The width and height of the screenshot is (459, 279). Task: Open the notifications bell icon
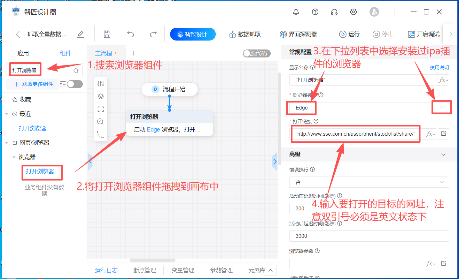pos(296,12)
